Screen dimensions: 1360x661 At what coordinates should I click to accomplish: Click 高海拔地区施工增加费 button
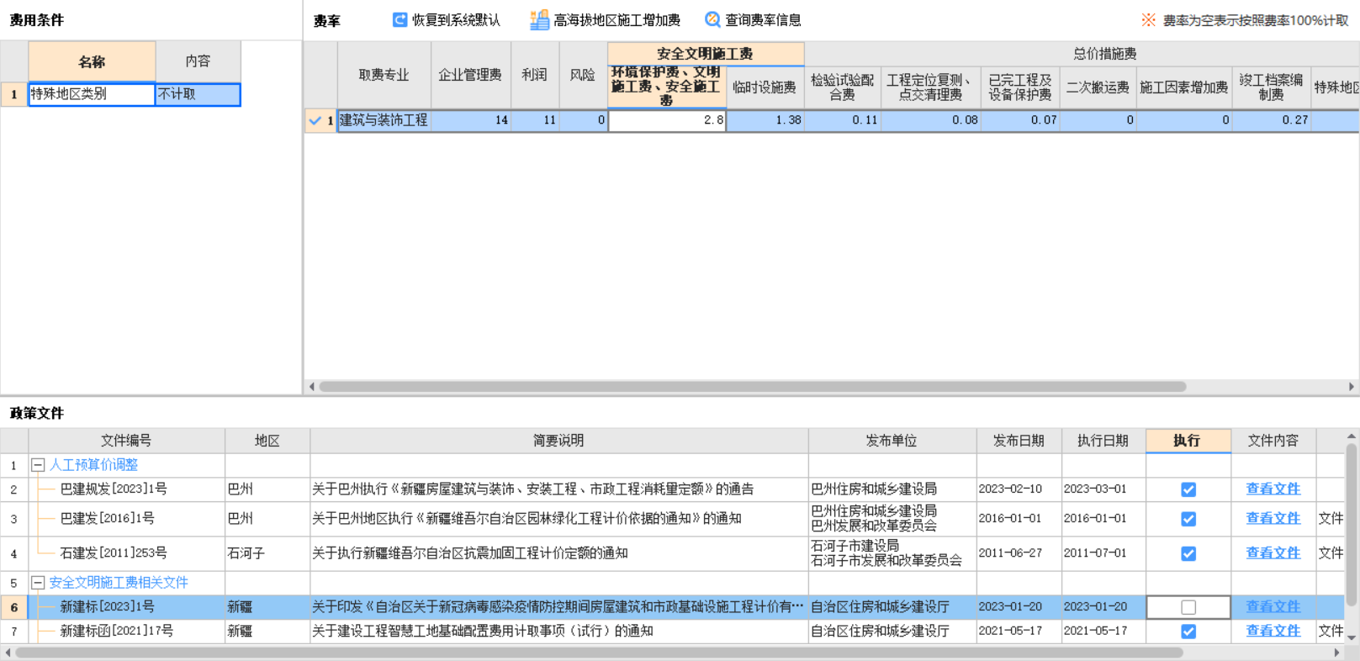pos(605,19)
